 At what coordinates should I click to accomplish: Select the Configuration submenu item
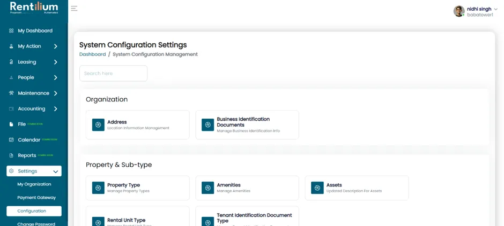[x=34, y=211]
